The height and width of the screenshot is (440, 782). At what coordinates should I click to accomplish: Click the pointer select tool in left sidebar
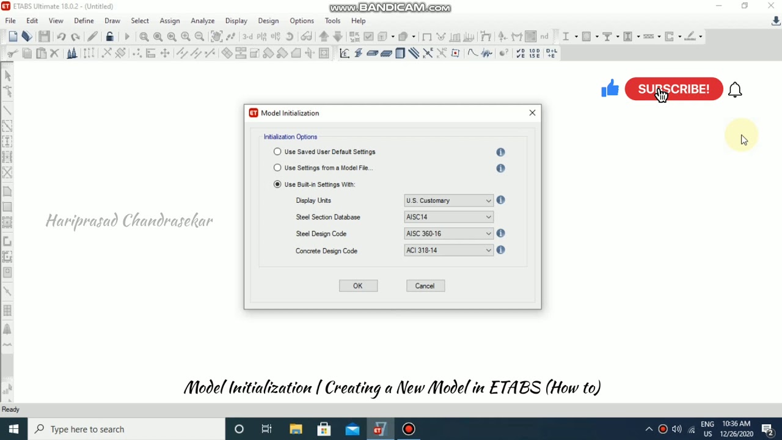(7, 75)
